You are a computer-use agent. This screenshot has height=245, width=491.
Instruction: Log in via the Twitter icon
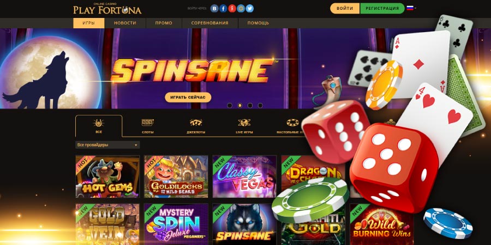249,8
